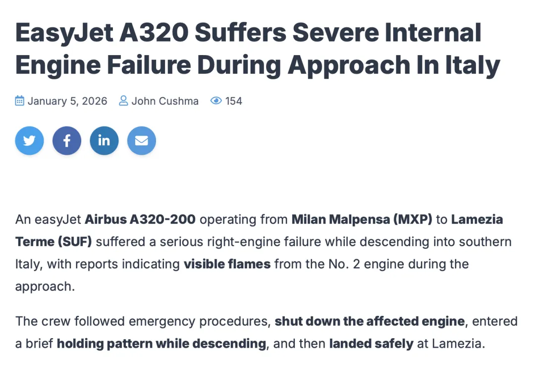
Task: Click the 154 view count
Action: pos(234,101)
